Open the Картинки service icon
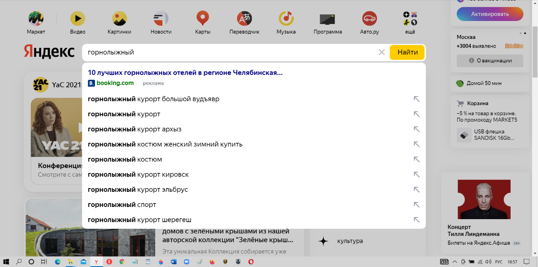The width and height of the screenshot is (538, 267). pos(119,19)
